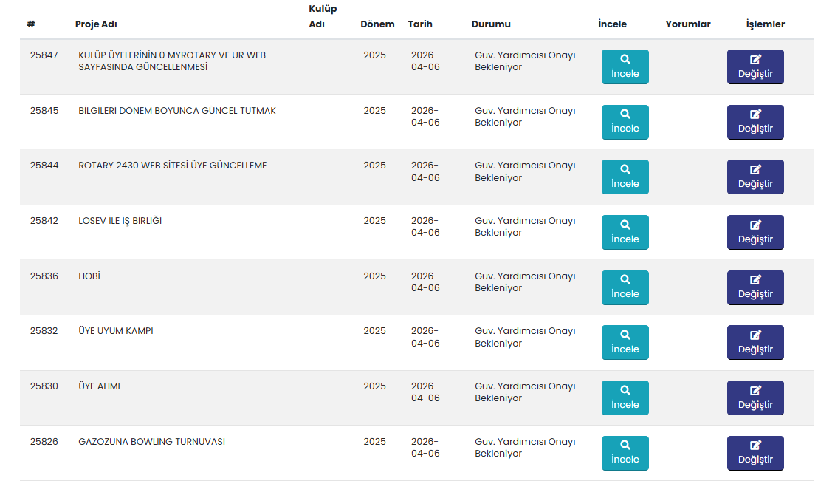Click edit icon for project 25844
The image size is (818, 481).
pyautogui.click(x=755, y=169)
